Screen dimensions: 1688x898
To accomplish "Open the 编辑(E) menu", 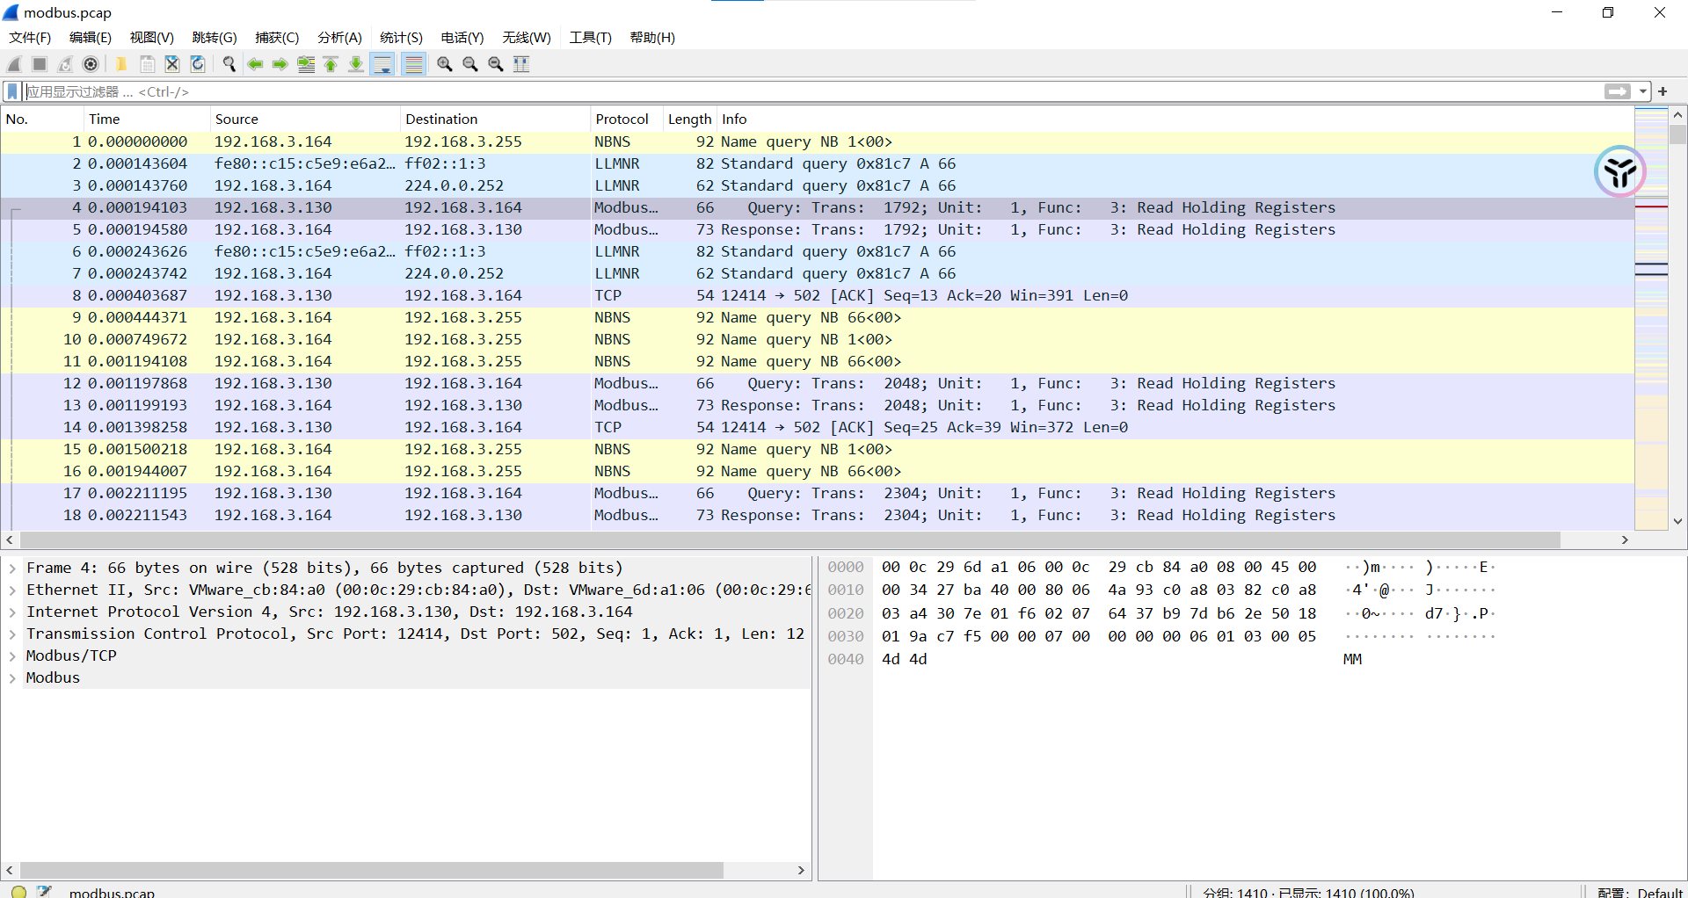I will 91,38.
